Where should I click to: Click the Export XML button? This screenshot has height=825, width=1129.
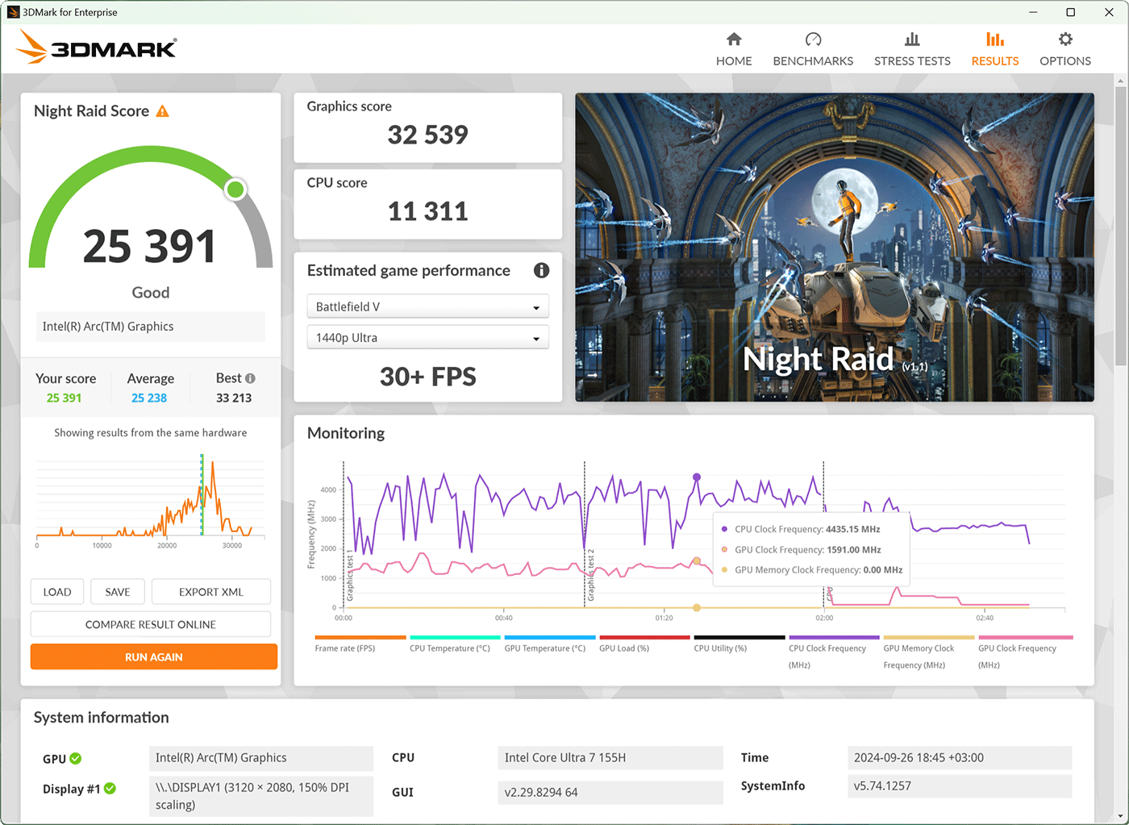210,592
